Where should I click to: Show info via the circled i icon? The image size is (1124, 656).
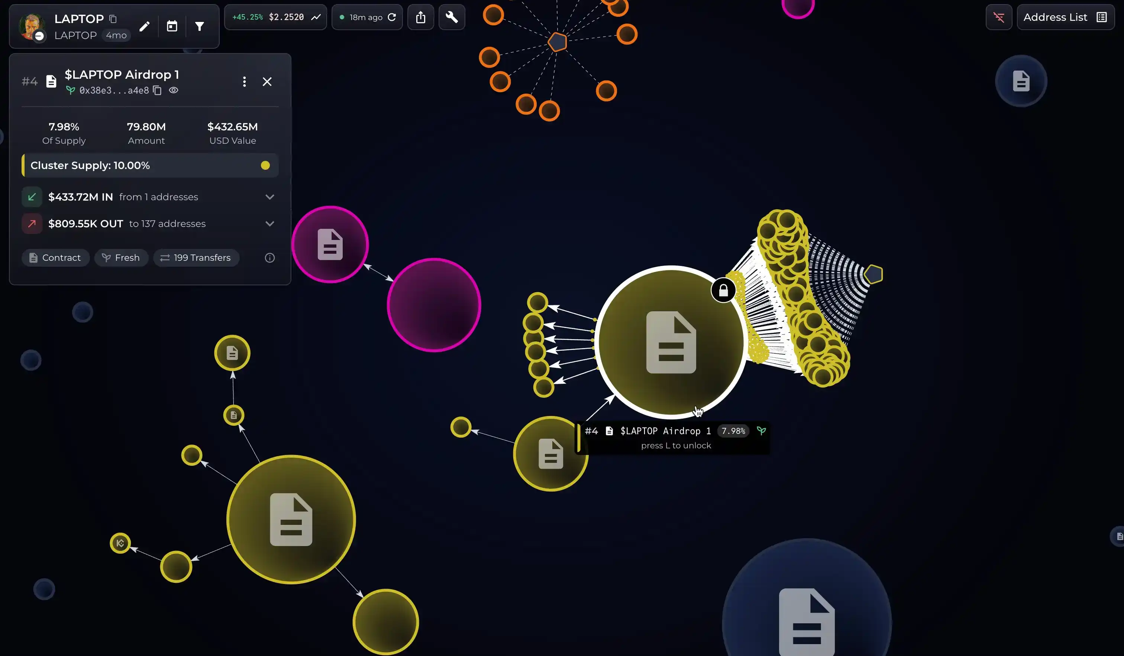[x=269, y=257]
